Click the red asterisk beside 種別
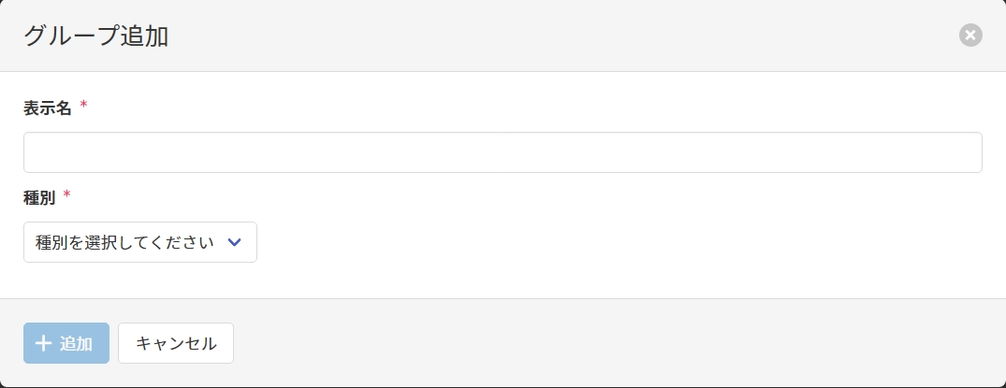1006x388 pixels. 66,196
